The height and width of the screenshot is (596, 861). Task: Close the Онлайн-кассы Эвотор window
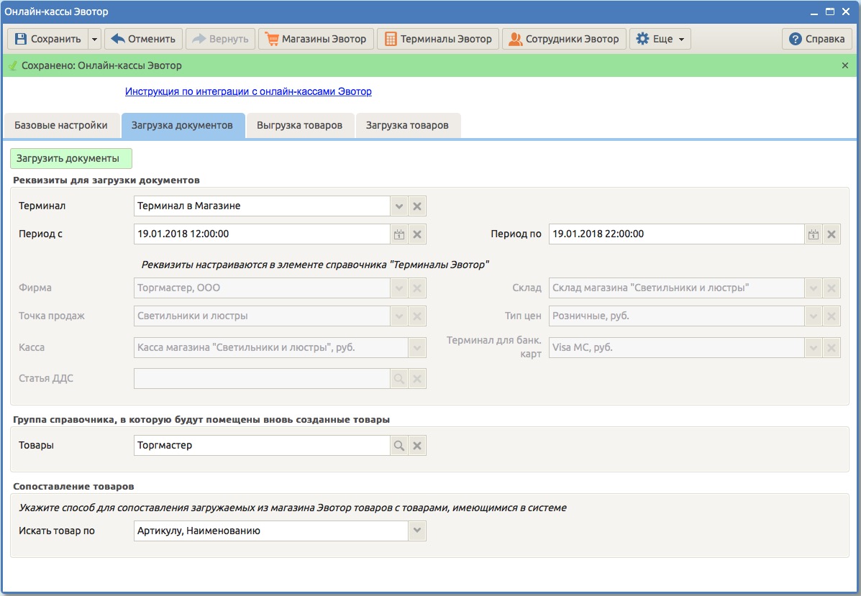846,12
